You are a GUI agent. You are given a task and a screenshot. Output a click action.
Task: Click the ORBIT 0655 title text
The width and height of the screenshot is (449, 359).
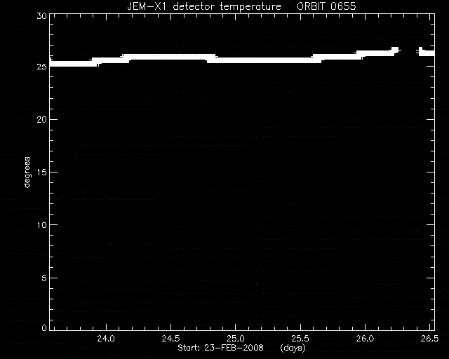pyautogui.click(x=326, y=6)
